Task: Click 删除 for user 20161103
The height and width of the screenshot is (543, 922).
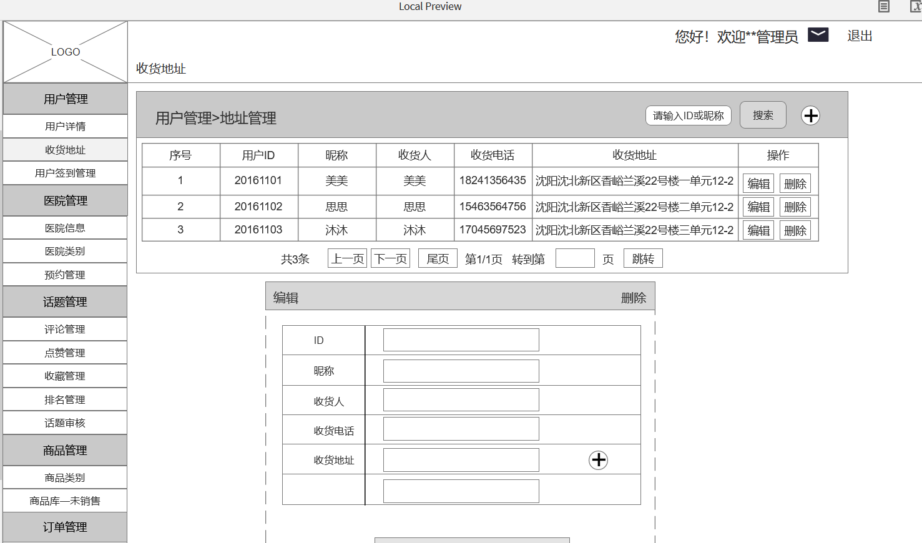Action: pos(795,230)
